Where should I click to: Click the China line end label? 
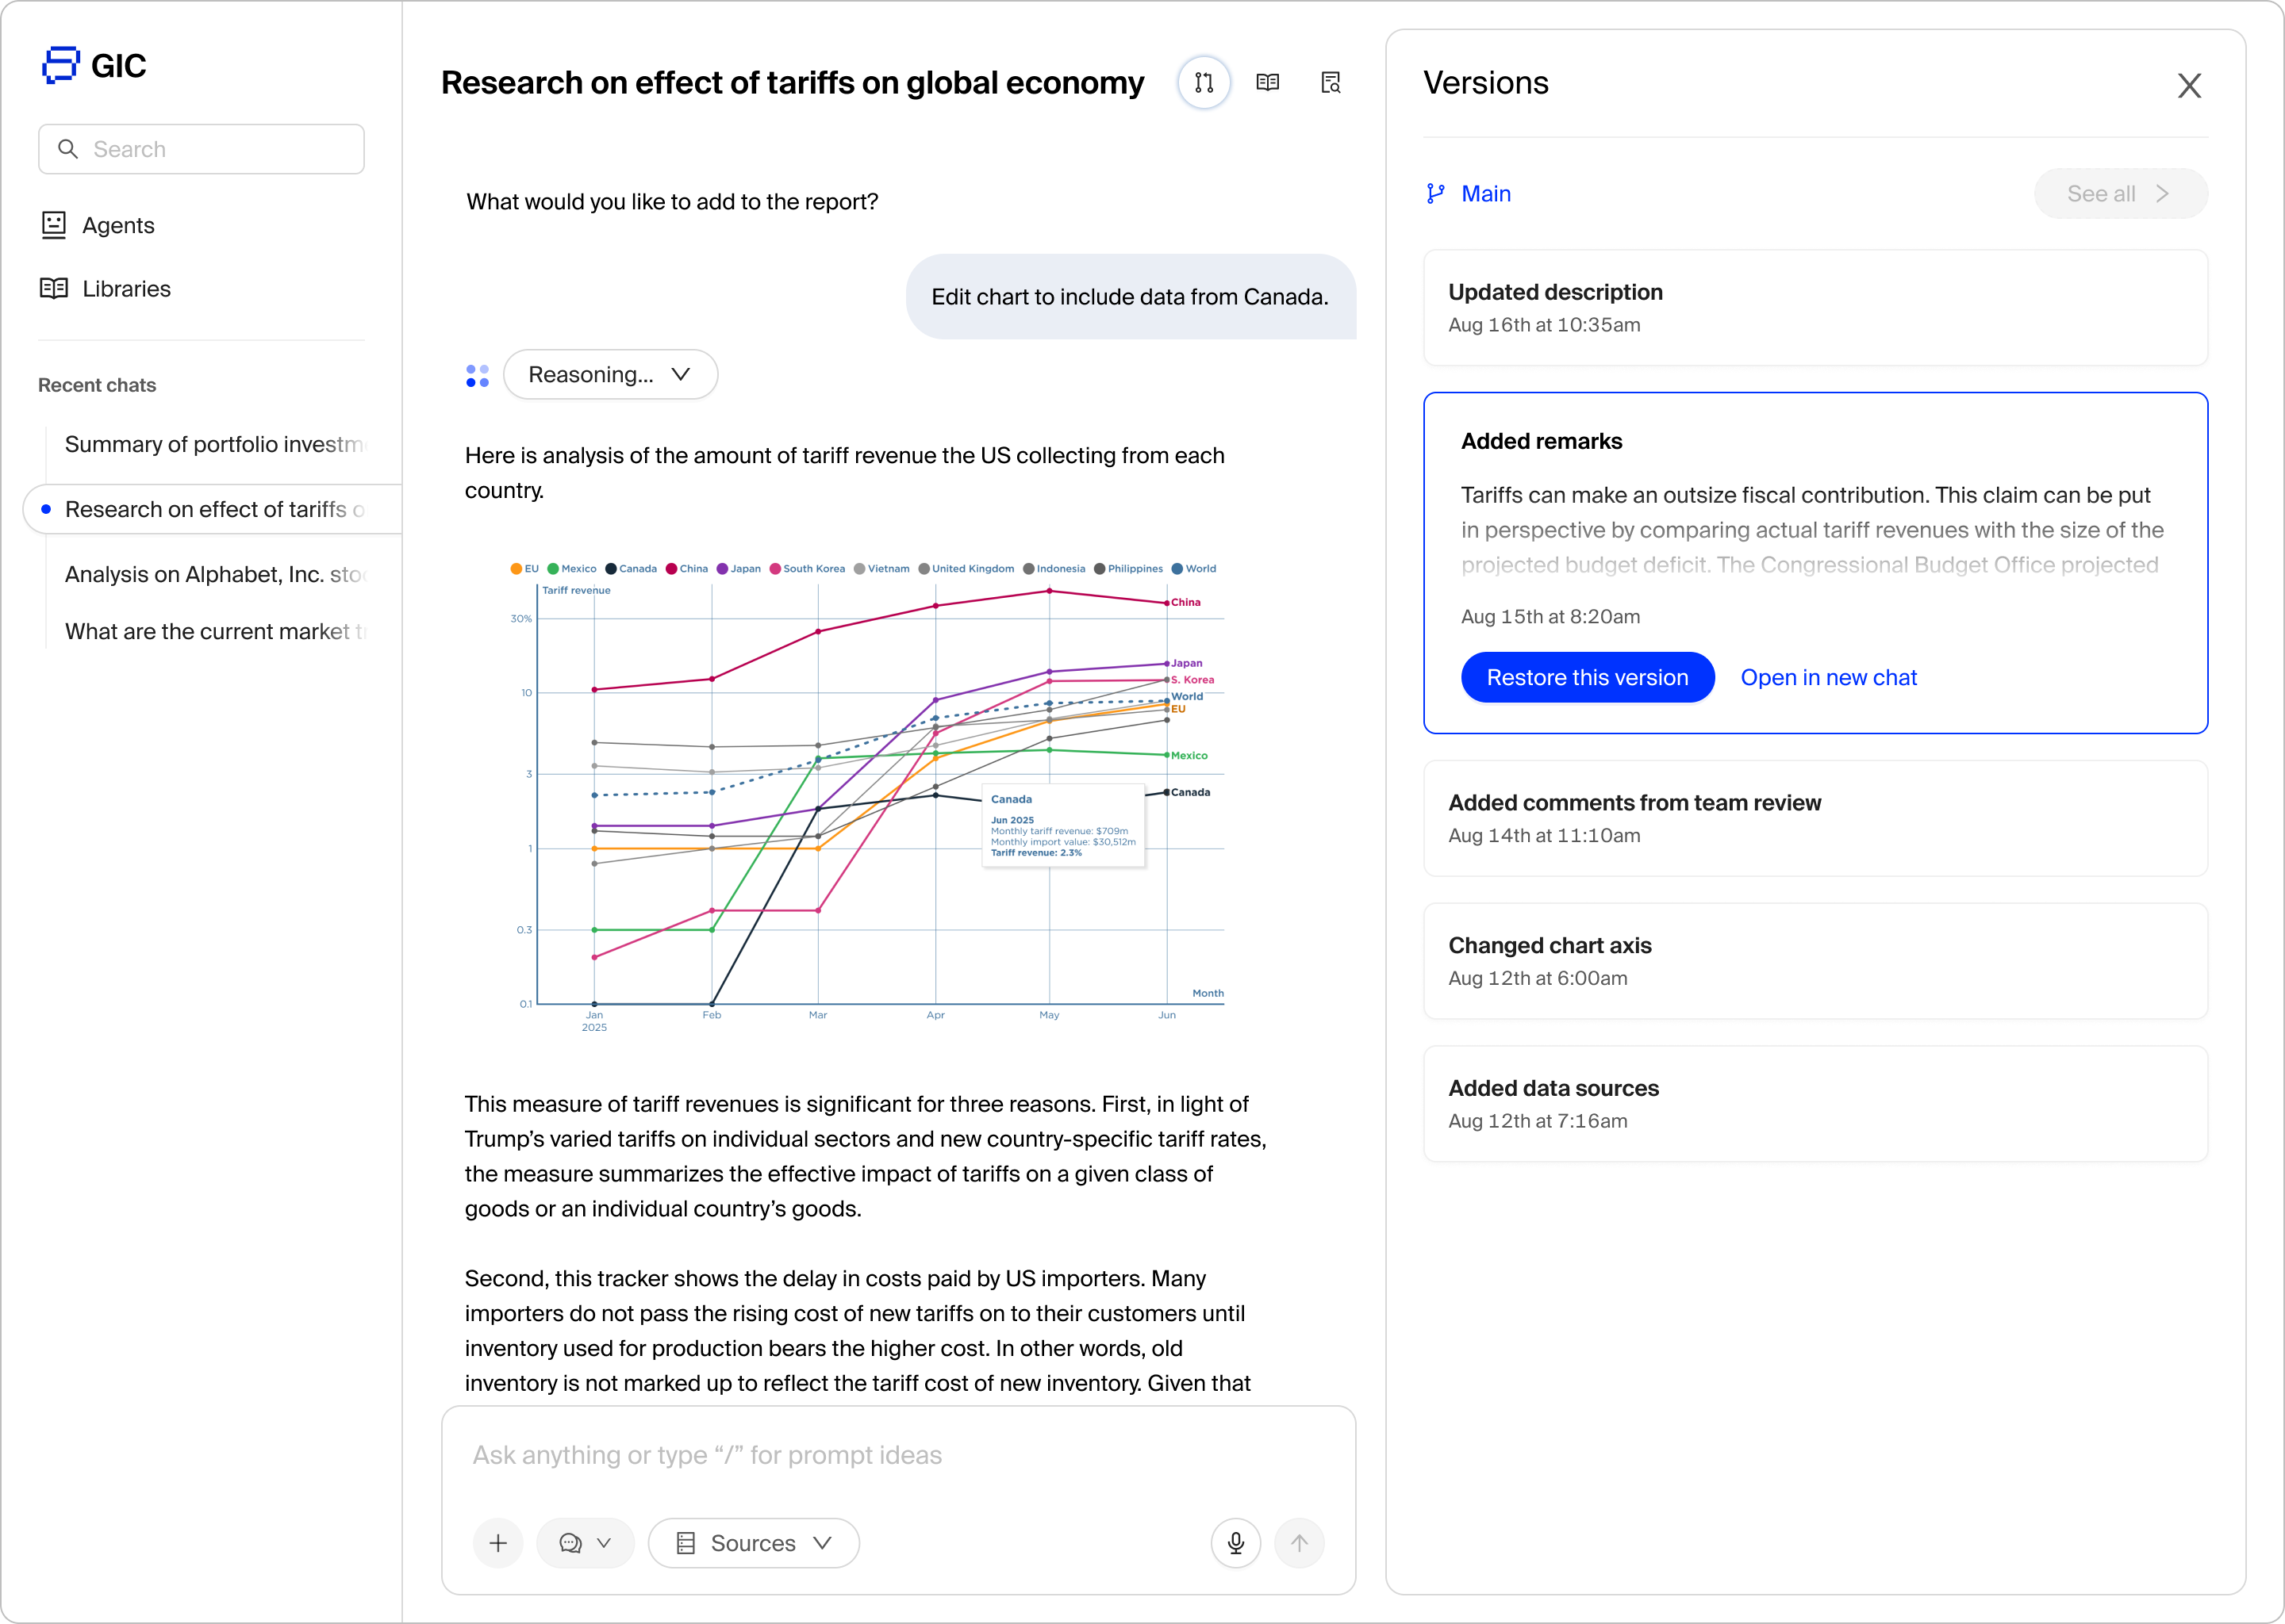coord(1185,602)
